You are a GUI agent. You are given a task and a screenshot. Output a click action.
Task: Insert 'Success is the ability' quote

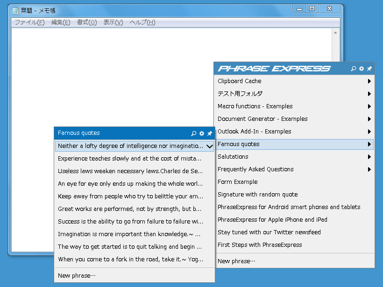coord(135,222)
